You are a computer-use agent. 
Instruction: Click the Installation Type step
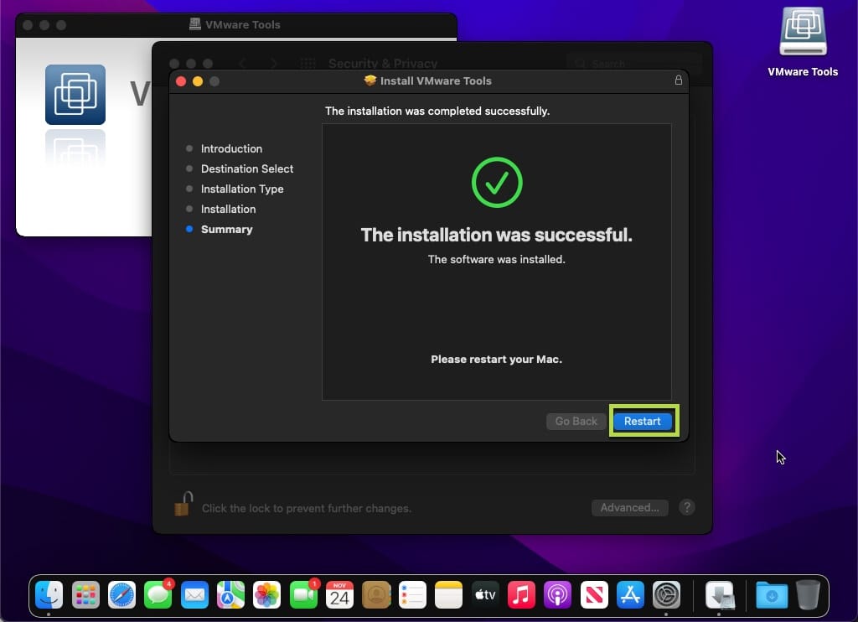(x=242, y=189)
